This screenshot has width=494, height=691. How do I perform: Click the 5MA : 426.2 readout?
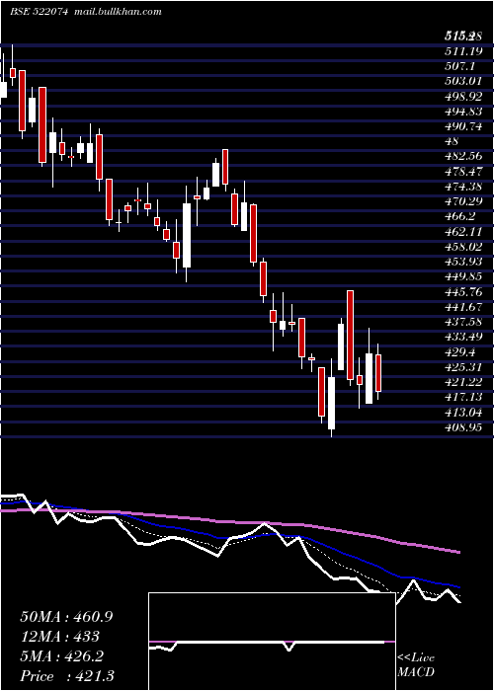(61, 656)
